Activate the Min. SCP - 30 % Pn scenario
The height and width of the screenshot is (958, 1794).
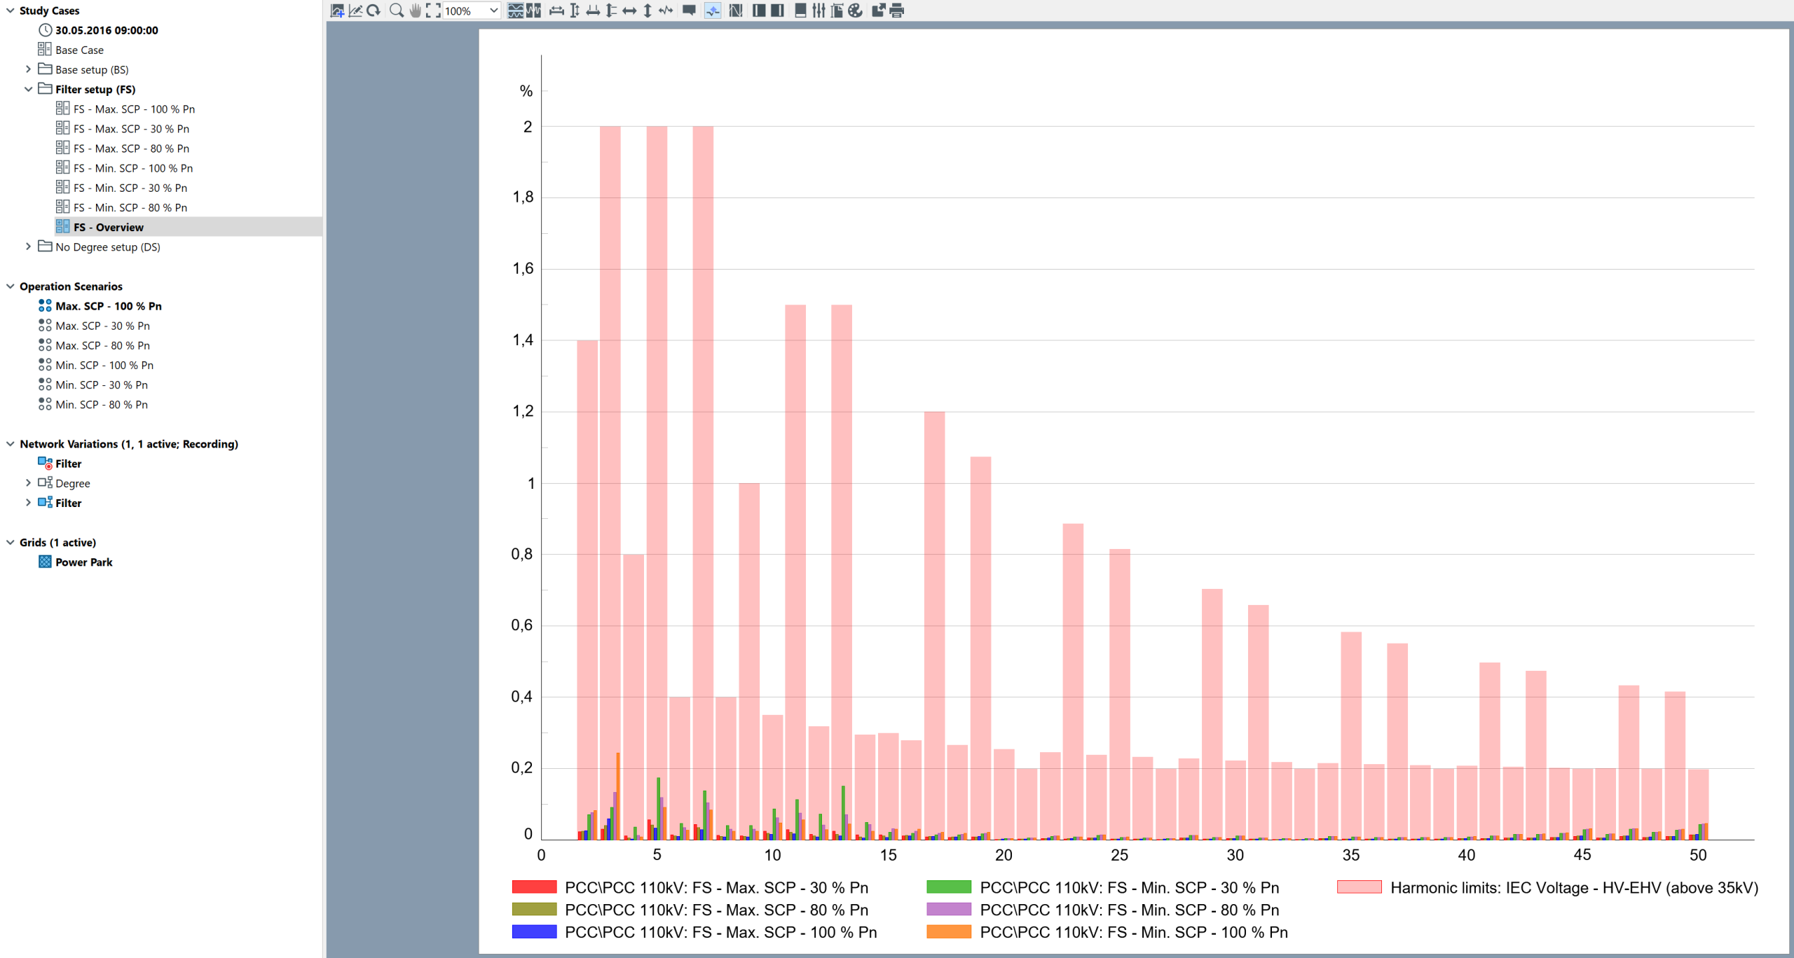(102, 384)
